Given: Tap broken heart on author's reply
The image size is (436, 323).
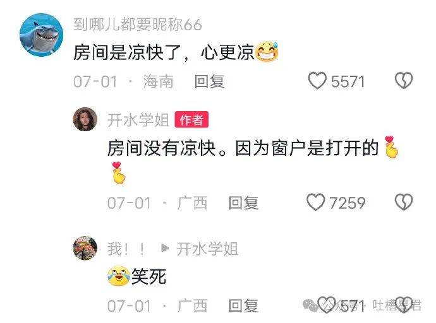Looking at the screenshot, I should point(404,202).
